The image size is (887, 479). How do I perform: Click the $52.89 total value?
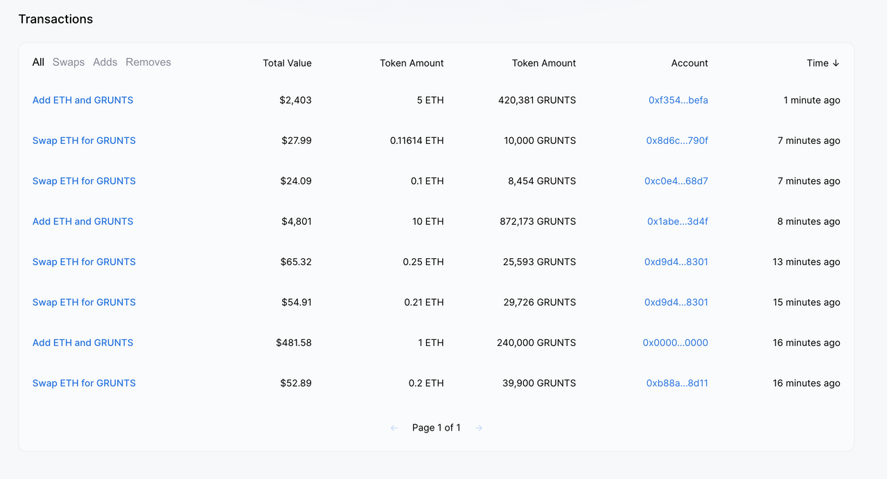tap(296, 383)
